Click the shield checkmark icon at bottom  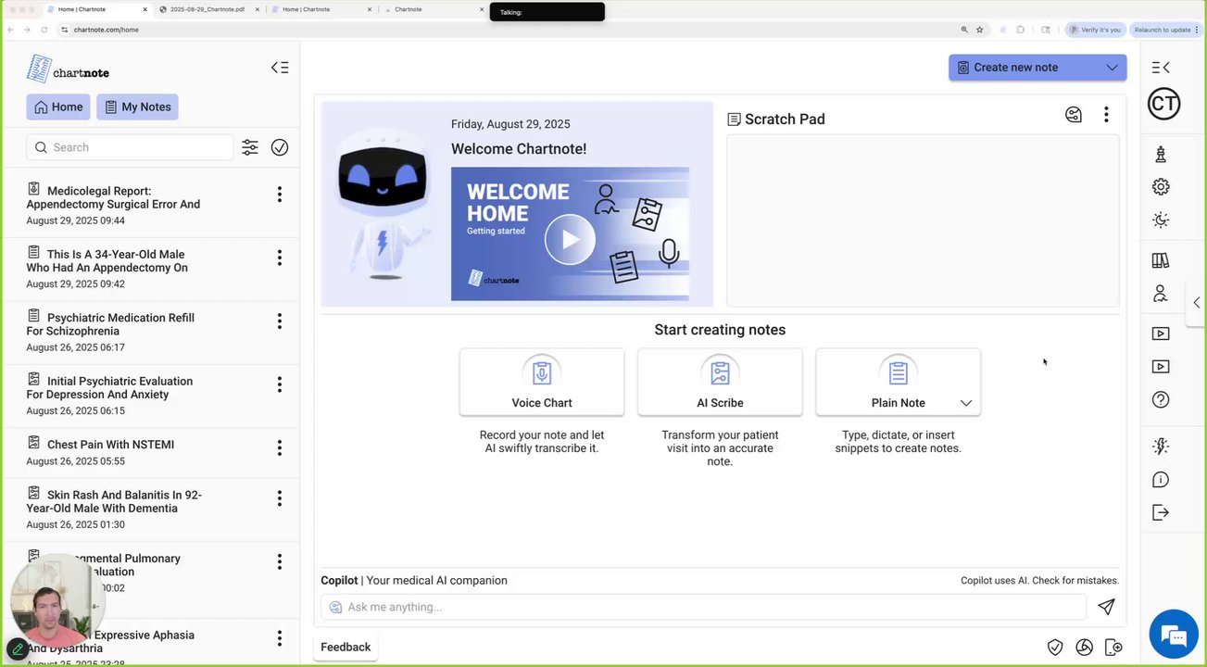tap(1055, 648)
